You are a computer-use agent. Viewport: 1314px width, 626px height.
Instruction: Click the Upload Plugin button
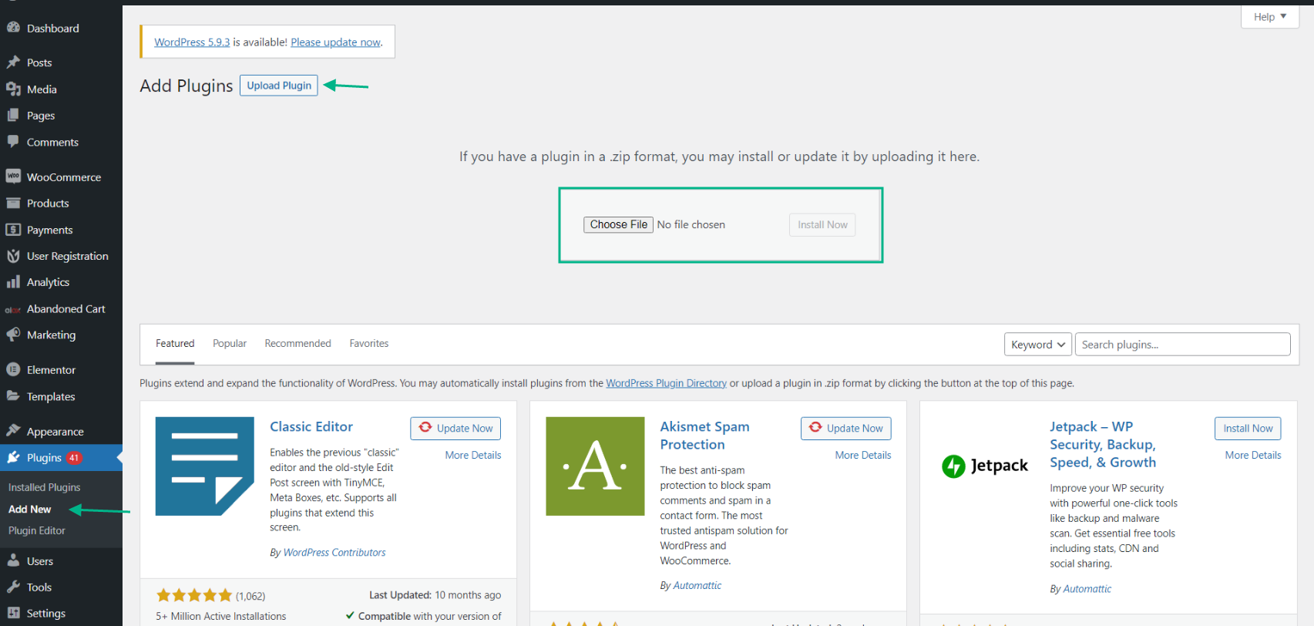pyautogui.click(x=279, y=86)
